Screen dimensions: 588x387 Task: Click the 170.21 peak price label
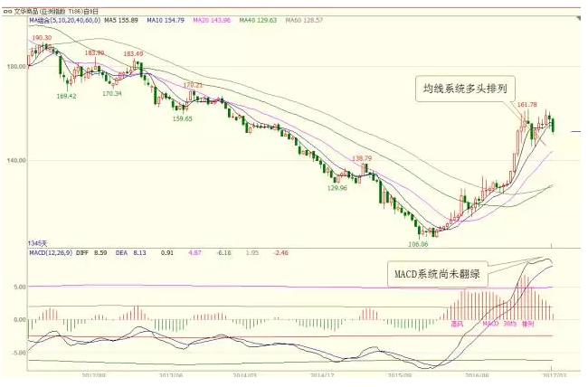[193, 86]
